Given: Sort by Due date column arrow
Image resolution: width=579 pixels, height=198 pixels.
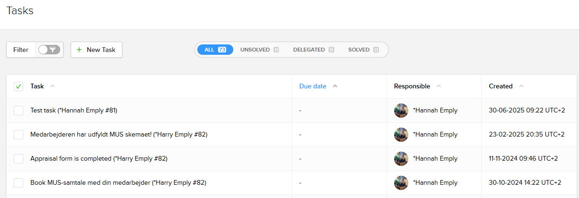Looking at the screenshot, I should click(335, 86).
